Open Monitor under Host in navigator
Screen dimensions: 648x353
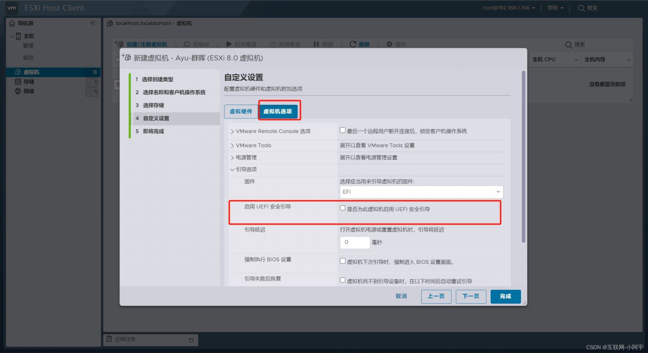[28, 57]
